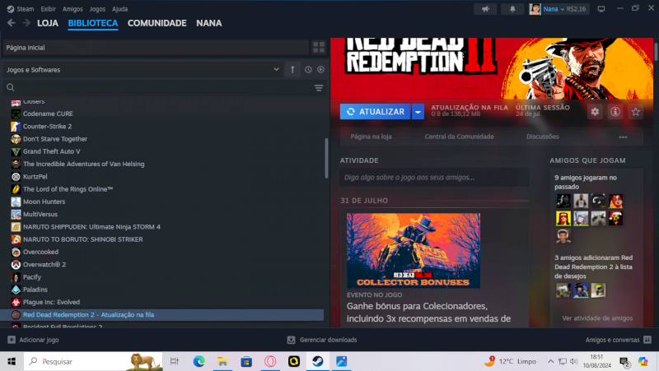Viewport: 659px width, 371px height.
Task: Select Grand Theft Auto V in library list
Action: coord(51,151)
